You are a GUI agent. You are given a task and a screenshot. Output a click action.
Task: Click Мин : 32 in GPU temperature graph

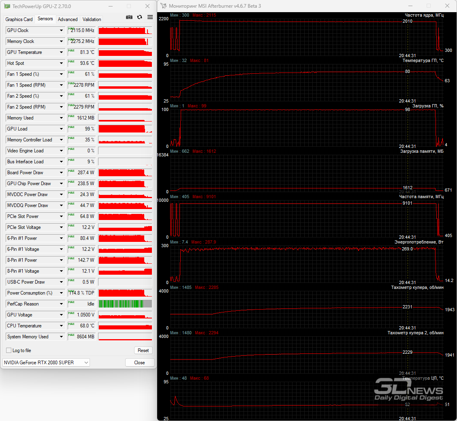point(179,61)
